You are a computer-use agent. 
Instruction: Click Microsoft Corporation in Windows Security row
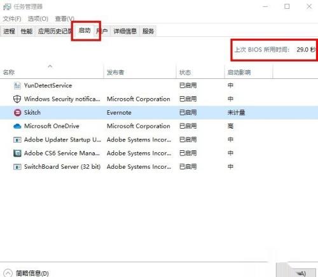(x=139, y=99)
